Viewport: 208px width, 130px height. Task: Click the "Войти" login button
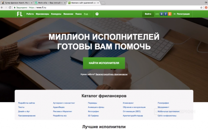(x=148, y=14)
